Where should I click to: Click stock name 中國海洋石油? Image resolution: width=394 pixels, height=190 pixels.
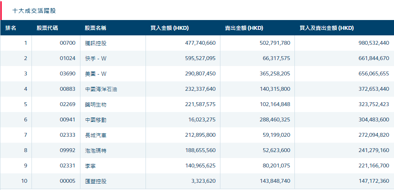click(x=101, y=89)
